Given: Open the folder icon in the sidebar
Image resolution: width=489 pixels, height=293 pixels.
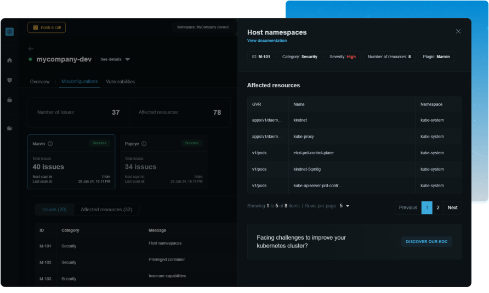Looking at the screenshot, I should pos(9,128).
